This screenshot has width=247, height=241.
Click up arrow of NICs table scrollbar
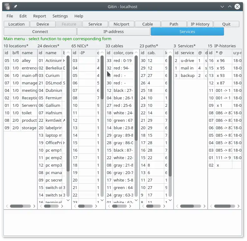click(102, 53)
